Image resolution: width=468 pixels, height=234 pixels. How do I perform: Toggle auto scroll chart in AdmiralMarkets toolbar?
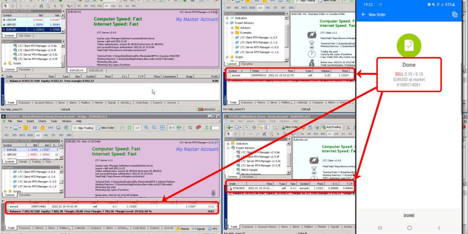(x=171, y=128)
